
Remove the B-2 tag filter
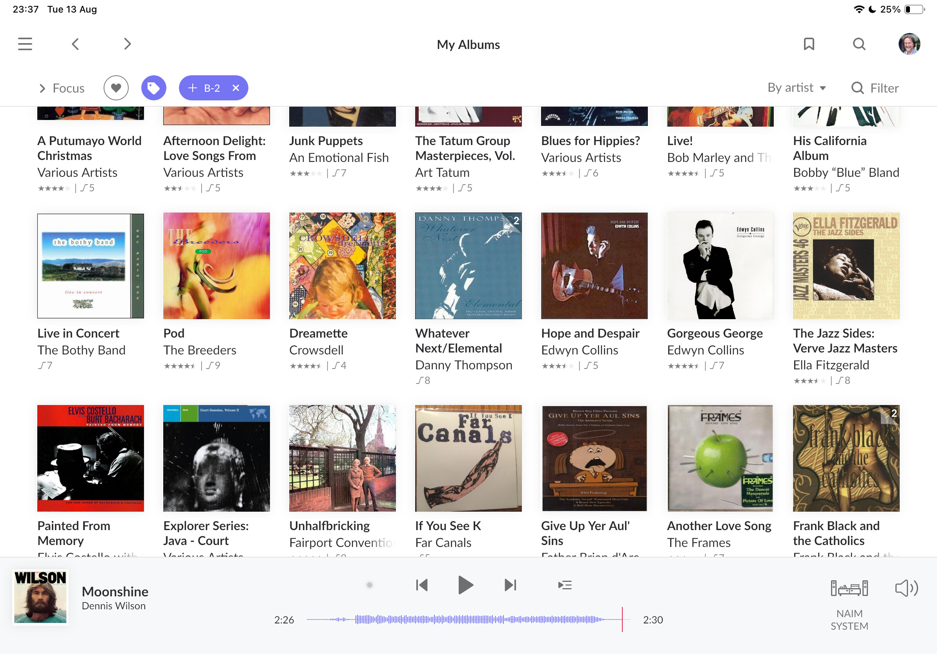click(235, 88)
